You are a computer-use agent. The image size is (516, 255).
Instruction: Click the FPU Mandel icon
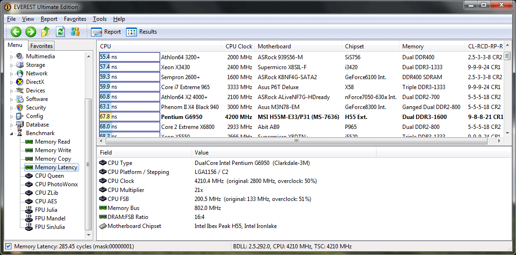tap(29, 218)
